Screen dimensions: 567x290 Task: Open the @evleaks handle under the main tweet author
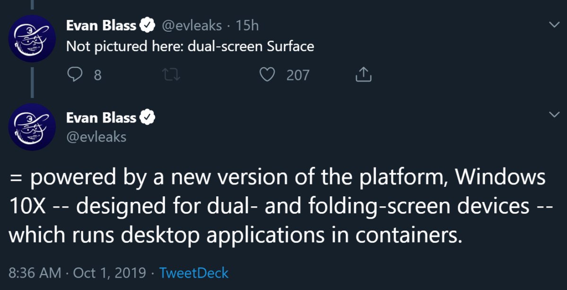(96, 137)
